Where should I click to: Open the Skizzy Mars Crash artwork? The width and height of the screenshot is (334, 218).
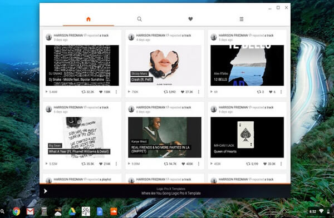(x=165, y=66)
